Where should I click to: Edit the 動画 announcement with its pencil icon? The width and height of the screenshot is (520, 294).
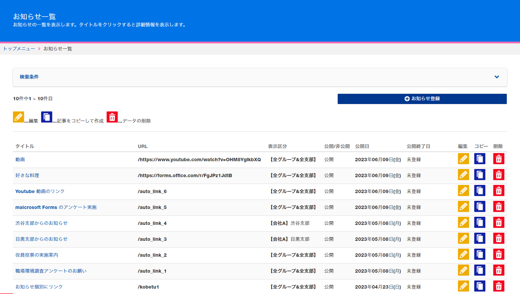point(463,159)
